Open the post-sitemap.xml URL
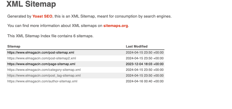Viewport: 232px width, 109px height. point(41,52)
